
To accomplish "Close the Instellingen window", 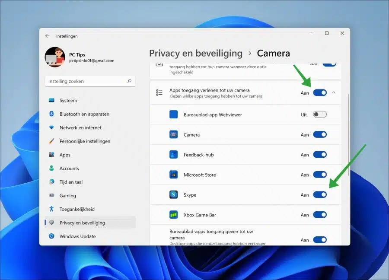I will coord(342,33).
